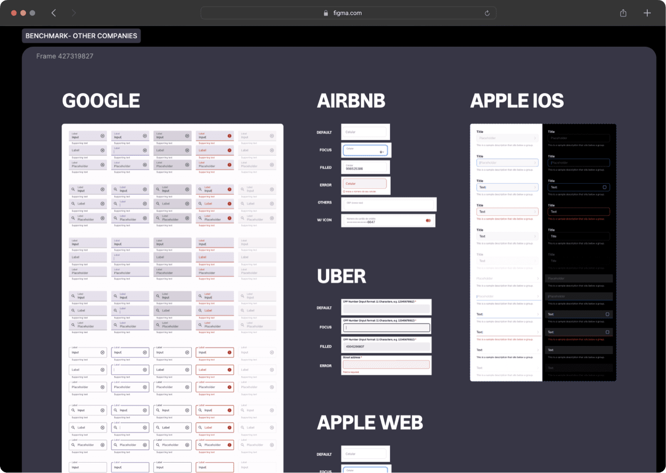
Task: Click the OTHERS label in Airbnb section
Action: [x=325, y=202]
